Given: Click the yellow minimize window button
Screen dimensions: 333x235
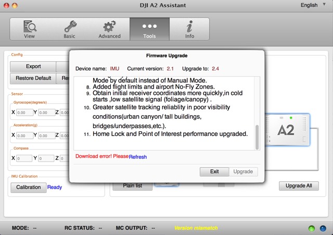Looking at the screenshot, I should point(15,6).
